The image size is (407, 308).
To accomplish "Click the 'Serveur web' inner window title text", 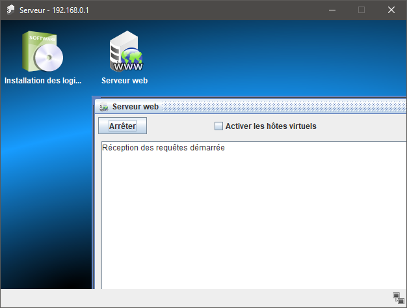I will tap(135, 106).
